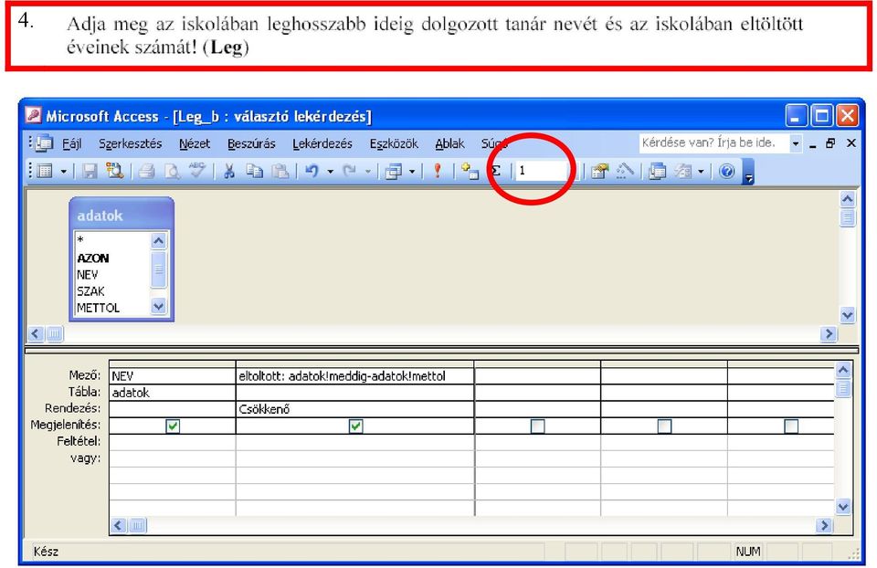This screenshot has height=568, width=877.
Task: Click the 'Csökkenő' sort cell
Action: tap(354, 409)
